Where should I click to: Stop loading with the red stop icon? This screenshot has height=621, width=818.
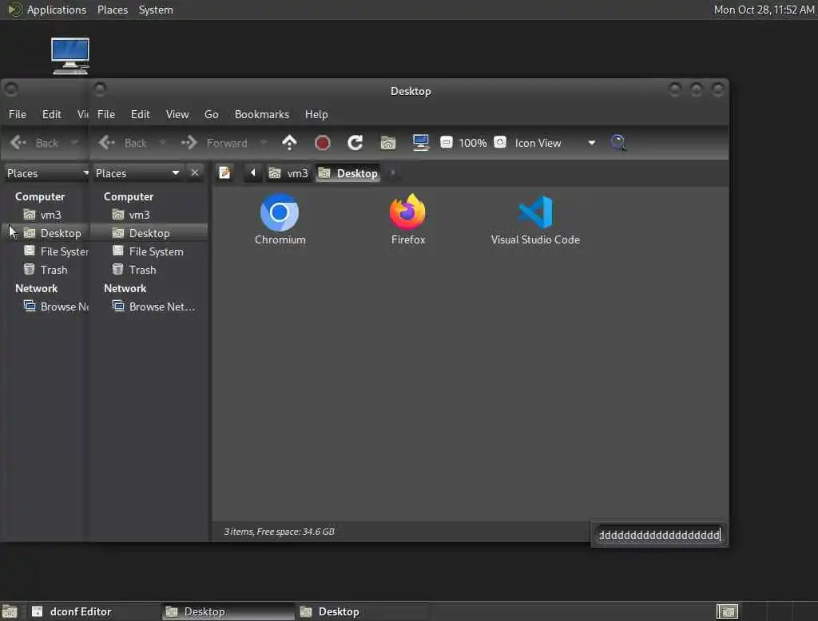[x=323, y=142]
